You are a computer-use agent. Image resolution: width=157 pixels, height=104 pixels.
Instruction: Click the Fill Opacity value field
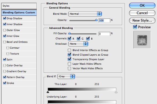pyautogui.click(x=104, y=34)
